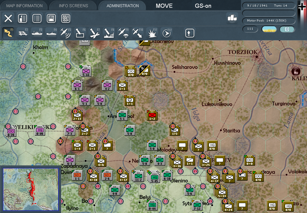
Task: Select the orange SEC counter labeled 2-6
Action: pos(107,175)
